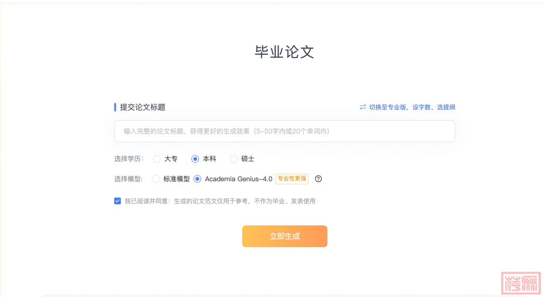Click the 提交论文标题 section label
This screenshot has width=544, height=297.
143,107
